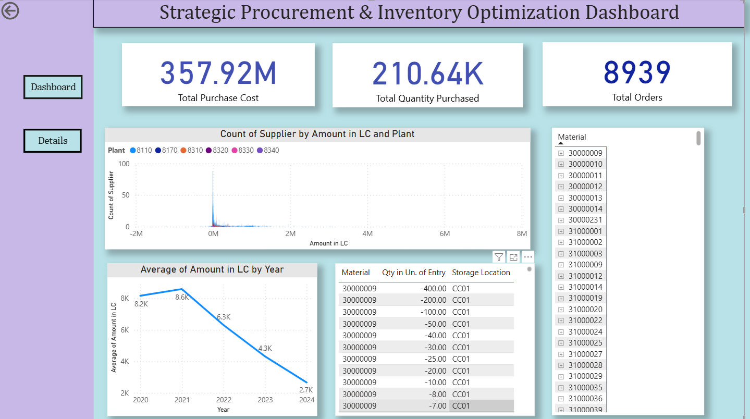This screenshot has height=419, width=750.
Task: Expand material 31000035 row
Action: [561, 388]
